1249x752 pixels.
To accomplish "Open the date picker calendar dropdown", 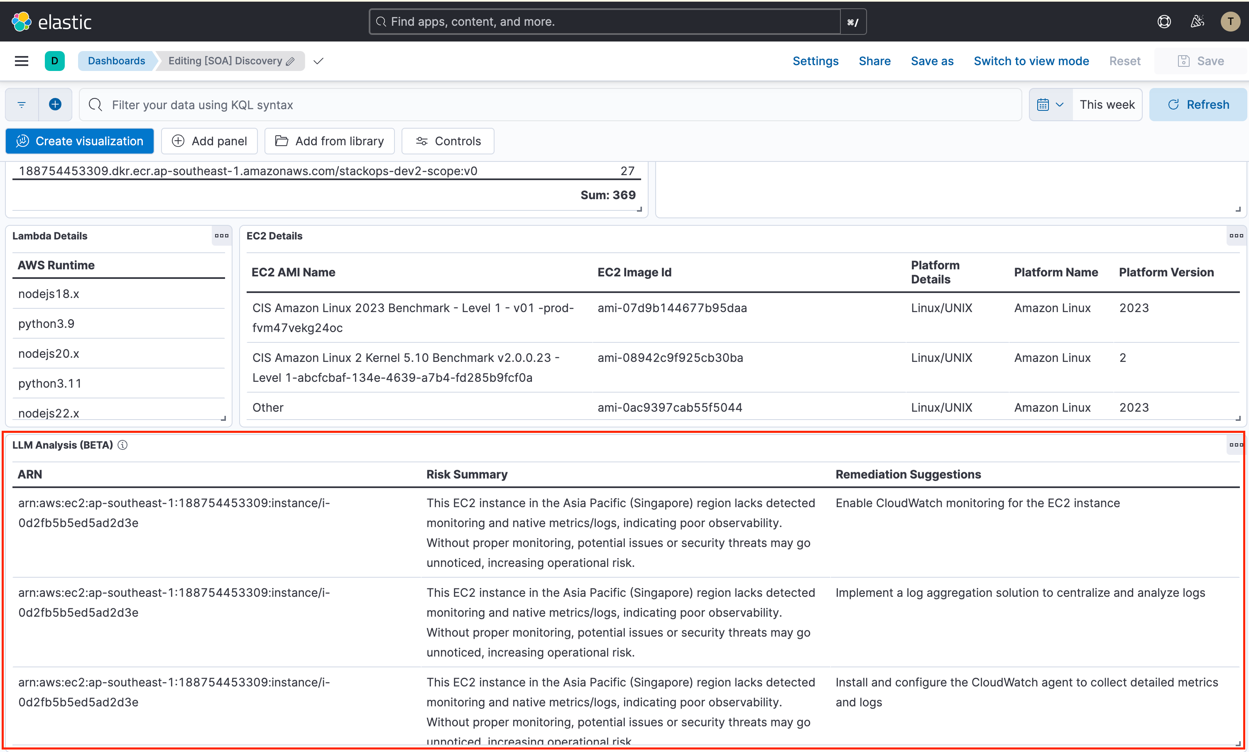I will click(1050, 105).
